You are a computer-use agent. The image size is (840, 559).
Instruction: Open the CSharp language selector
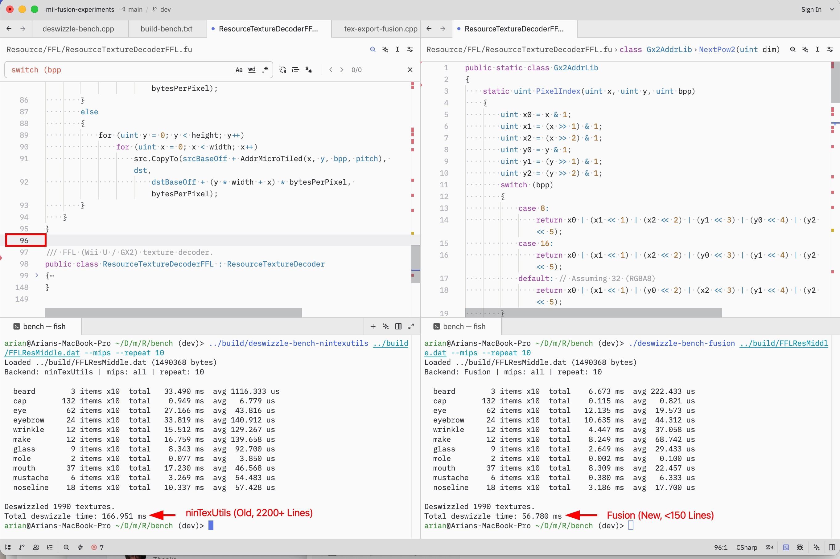click(746, 547)
